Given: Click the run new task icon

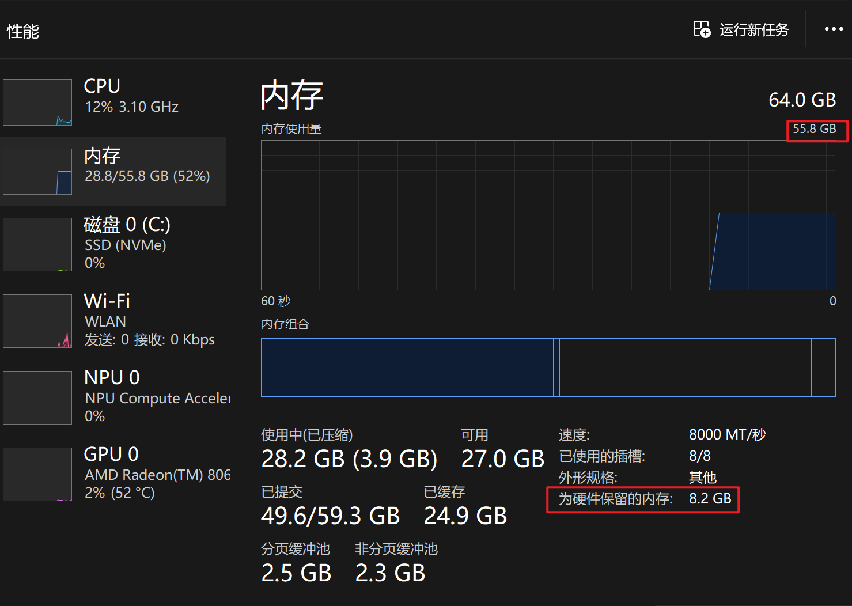Looking at the screenshot, I should pyautogui.click(x=702, y=29).
